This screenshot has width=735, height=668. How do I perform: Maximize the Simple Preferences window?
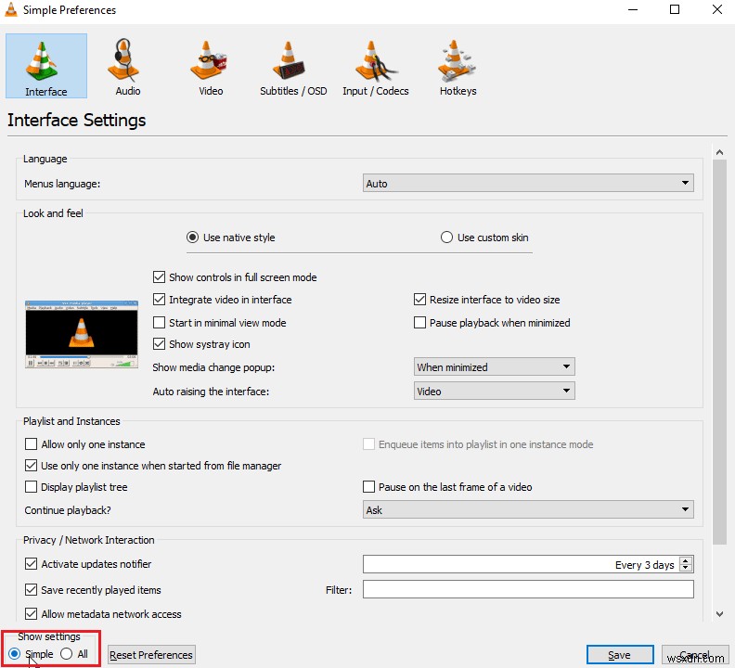[x=675, y=9]
